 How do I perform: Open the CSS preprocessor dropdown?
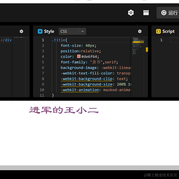pos(72,31)
